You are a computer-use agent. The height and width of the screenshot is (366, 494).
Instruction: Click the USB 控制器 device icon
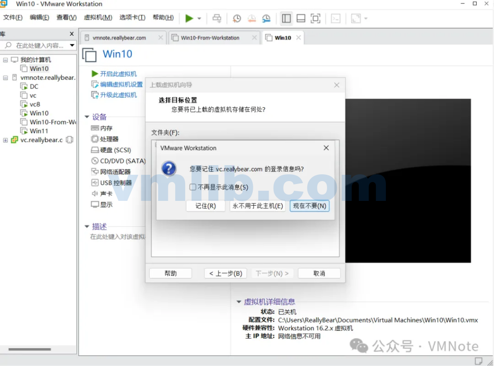(95, 183)
